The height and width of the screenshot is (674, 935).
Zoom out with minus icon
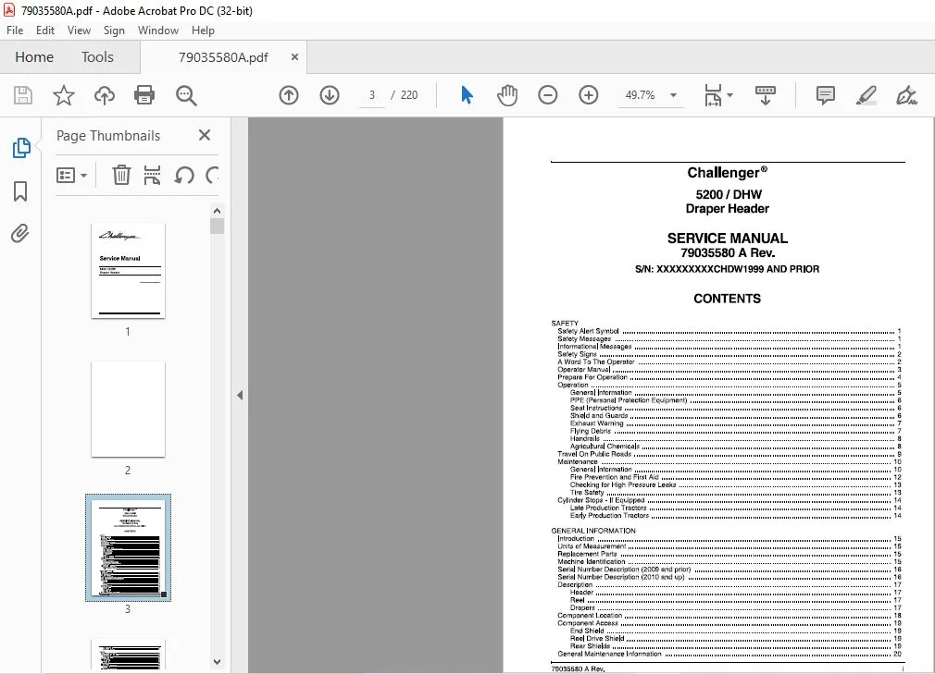point(547,95)
